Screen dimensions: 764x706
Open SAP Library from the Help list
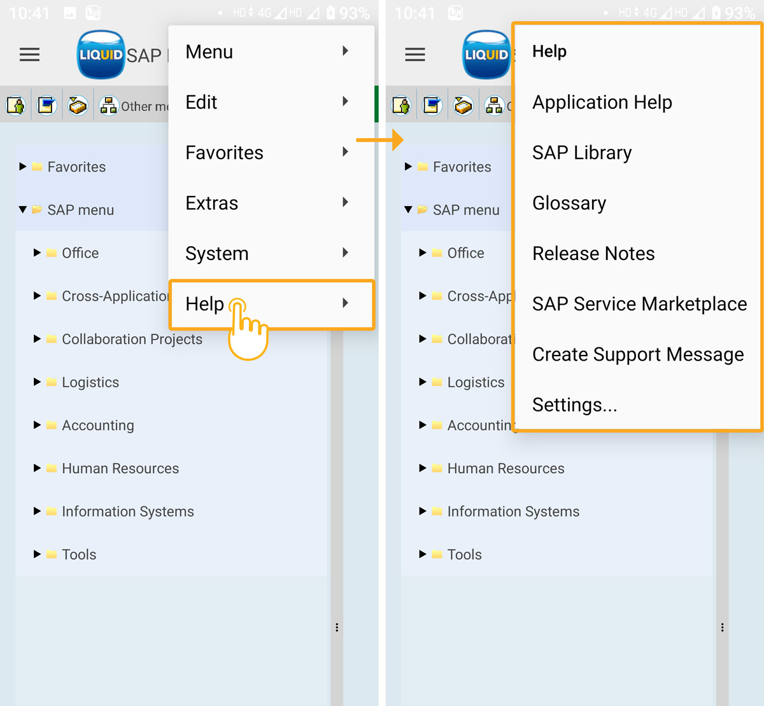582,153
